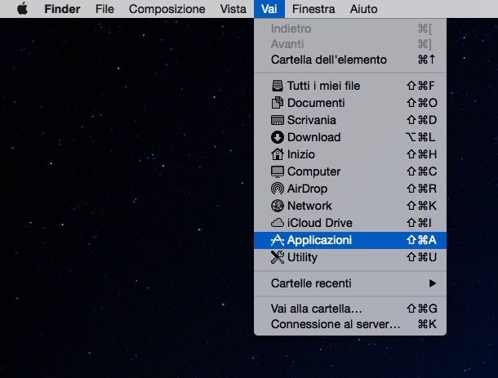
Task: Click the ⇧⌘U shortcut next to Utility
Action: click(421, 257)
